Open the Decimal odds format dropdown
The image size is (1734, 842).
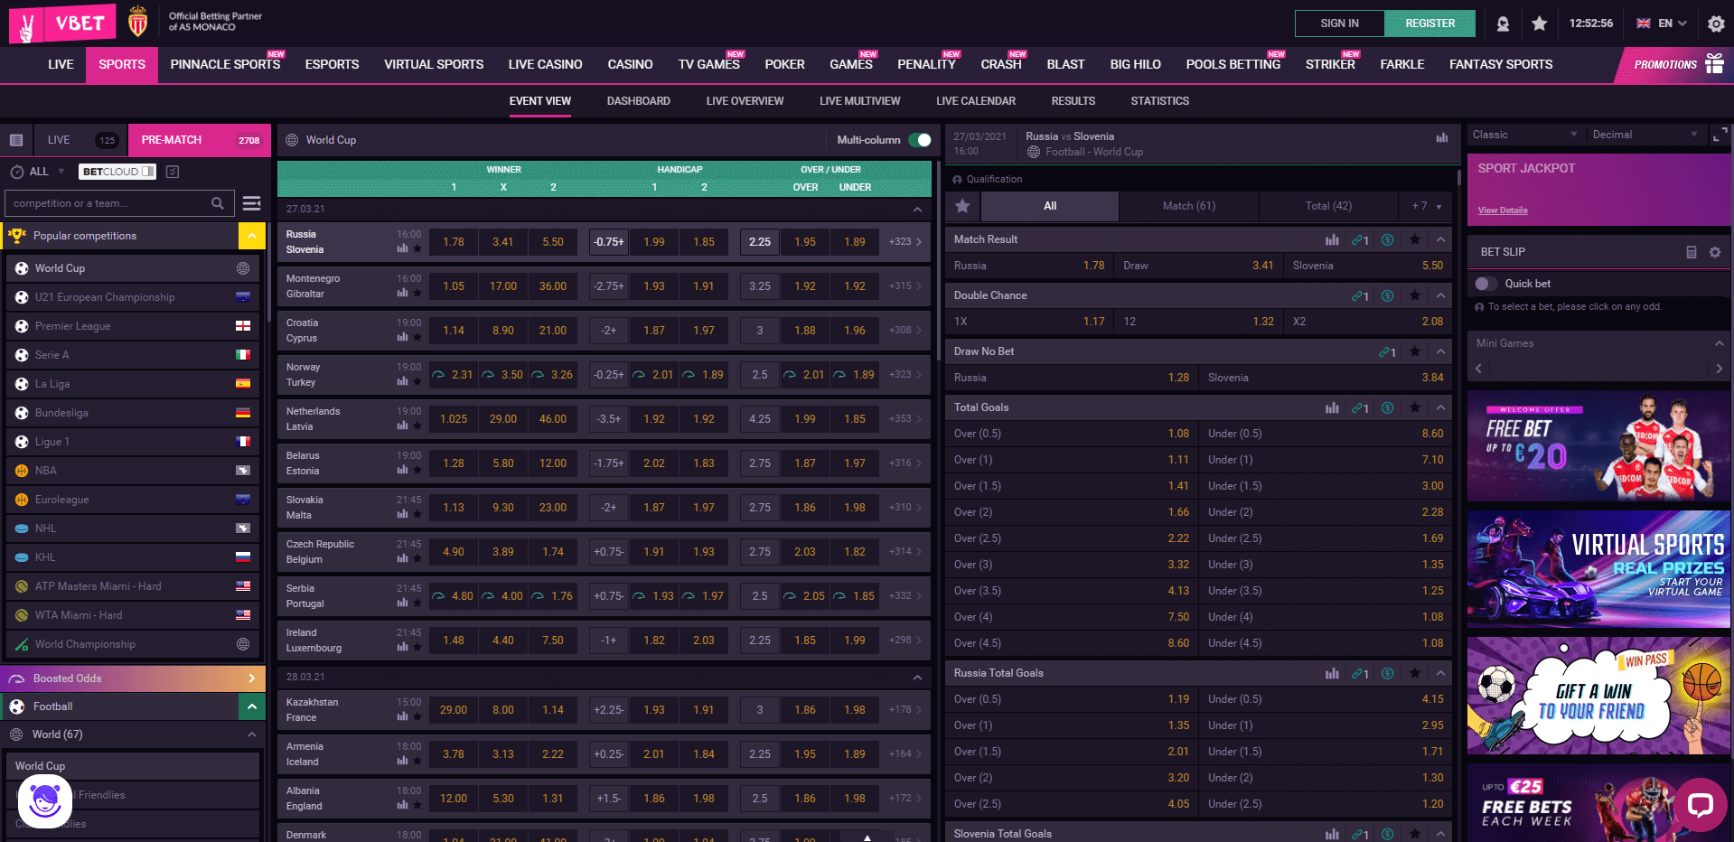point(1645,134)
